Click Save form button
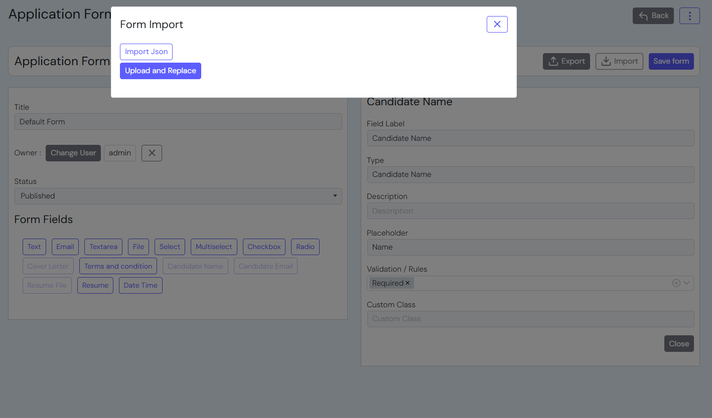 (671, 61)
